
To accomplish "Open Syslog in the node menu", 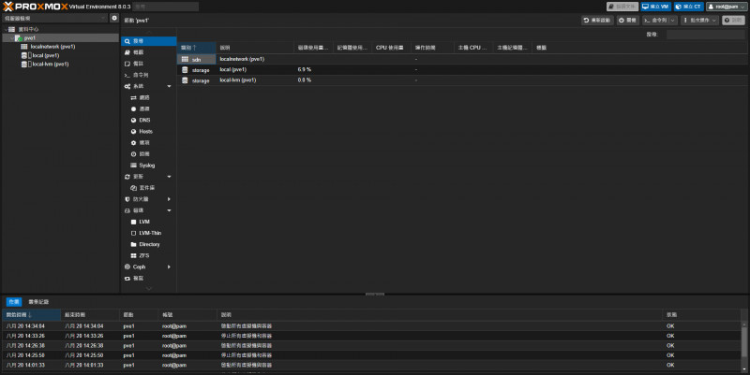I will [x=146, y=165].
